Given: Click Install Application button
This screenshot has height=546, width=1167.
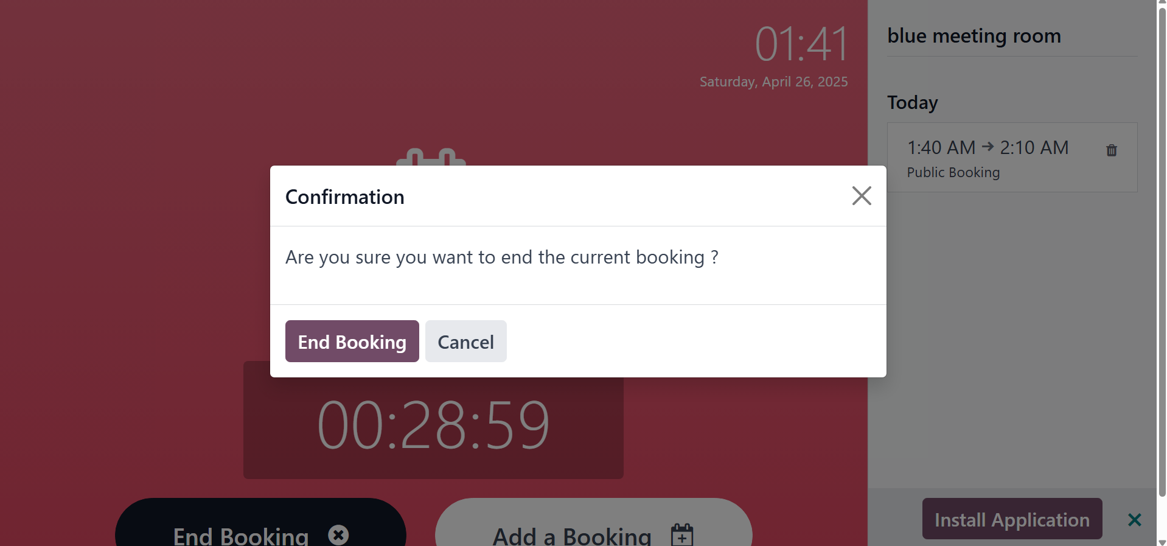Looking at the screenshot, I should [x=1011, y=519].
